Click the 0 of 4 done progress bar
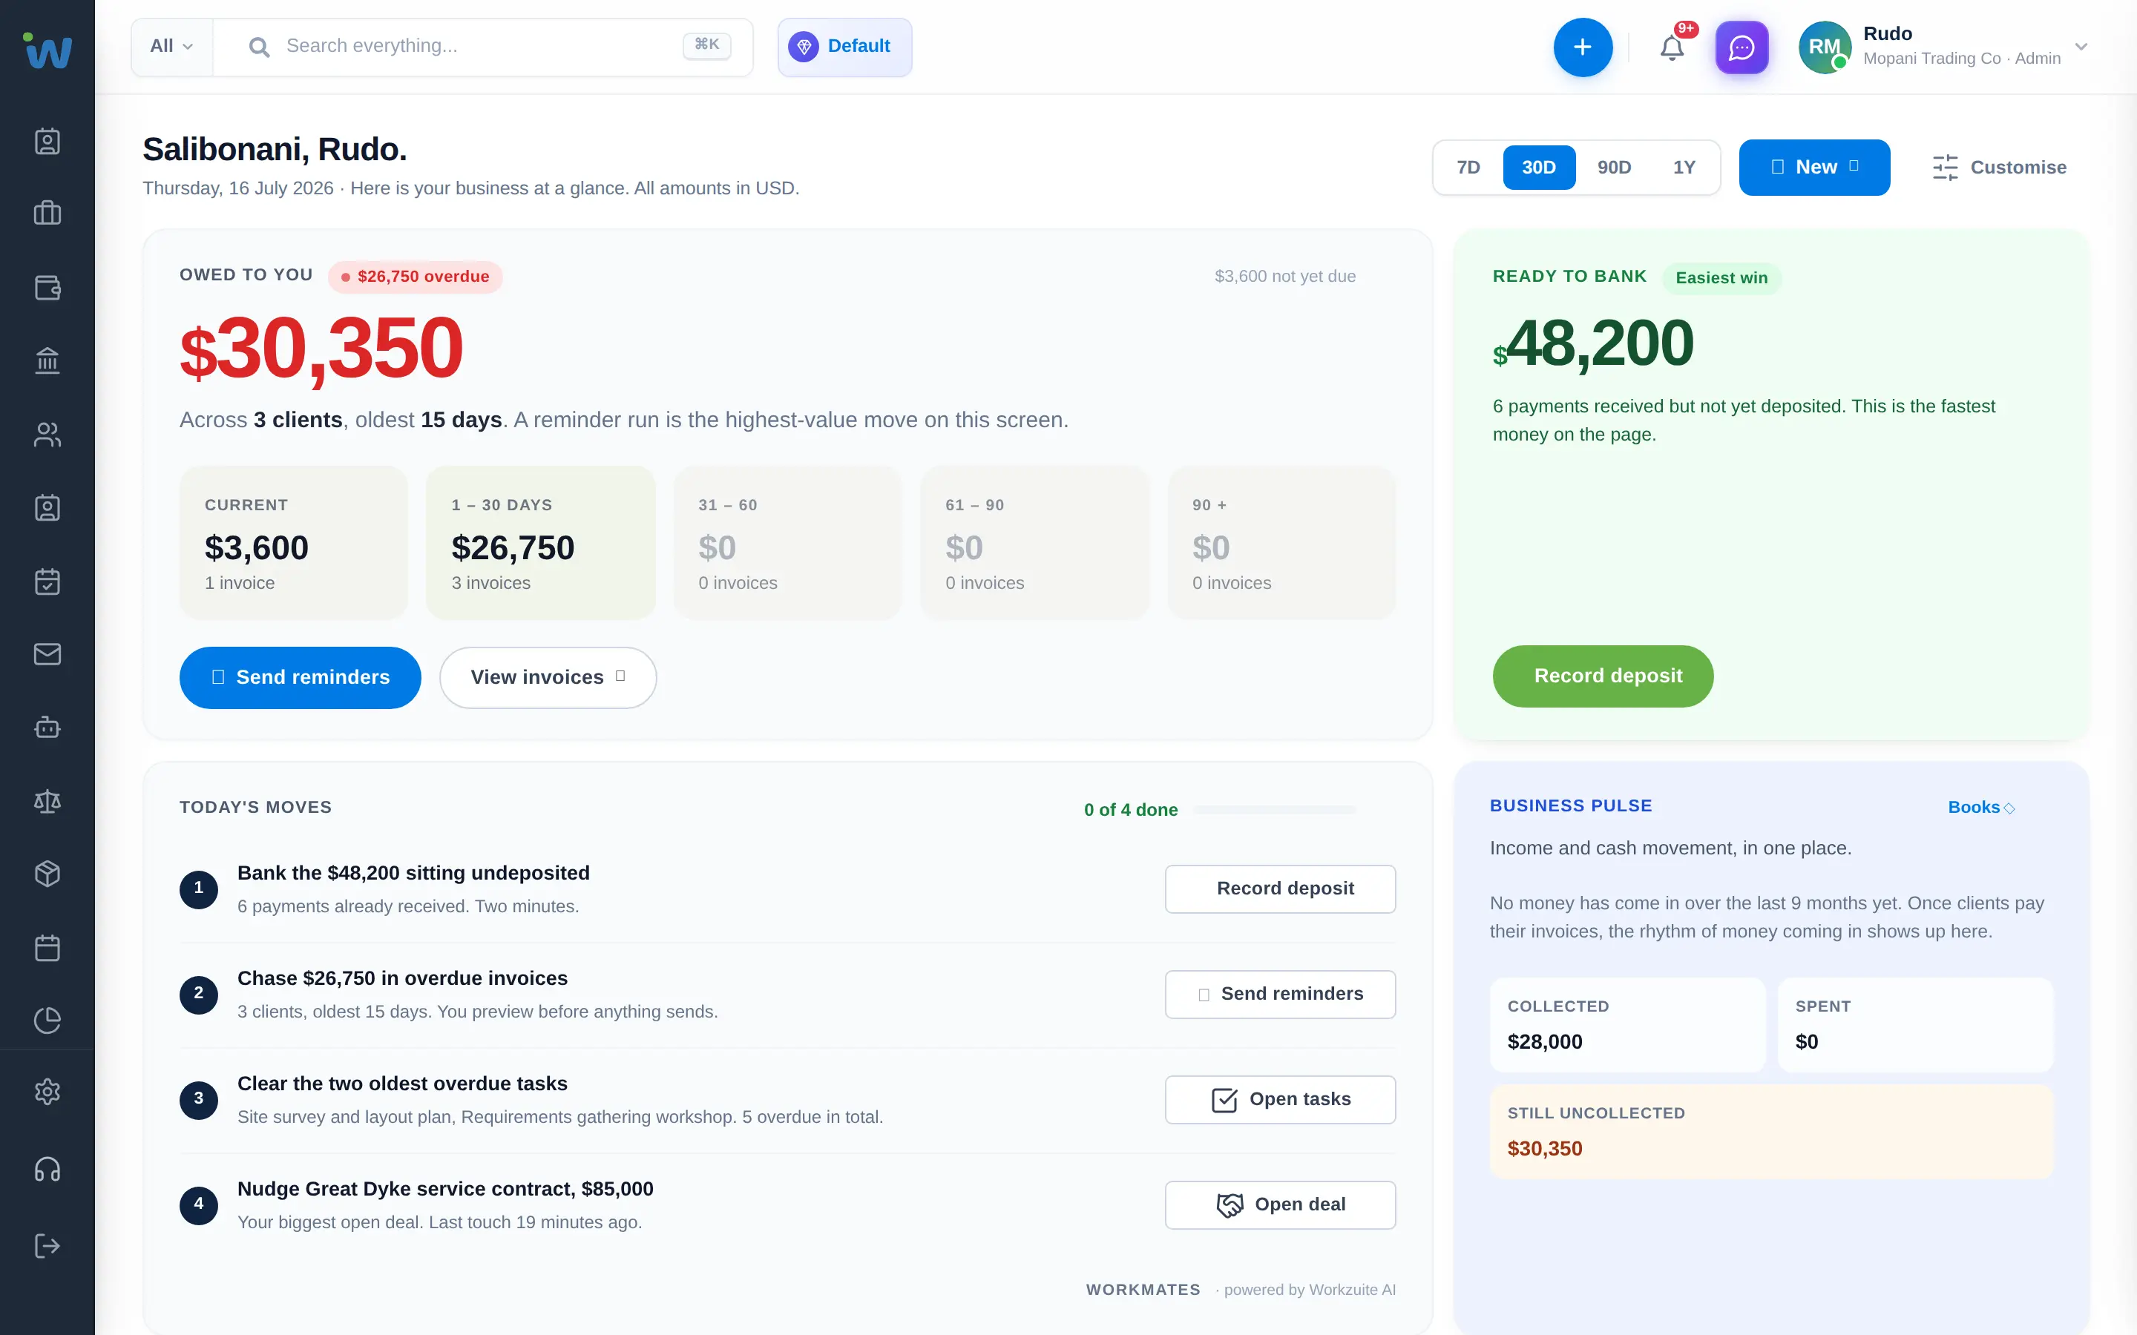This screenshot has height=1335, width=2137. pyautogui.click(x=1273, y=810)
